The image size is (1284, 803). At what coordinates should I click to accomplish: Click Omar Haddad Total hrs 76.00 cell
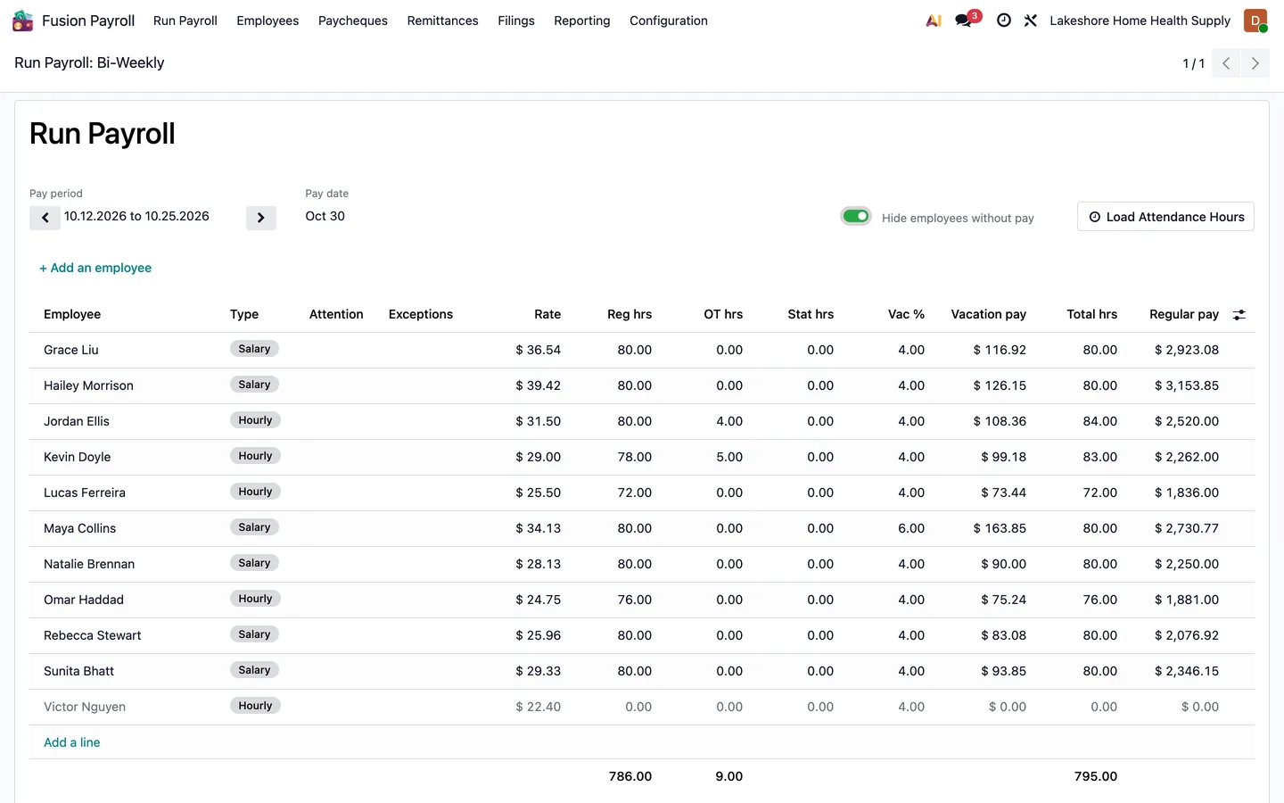(1100, 600)
